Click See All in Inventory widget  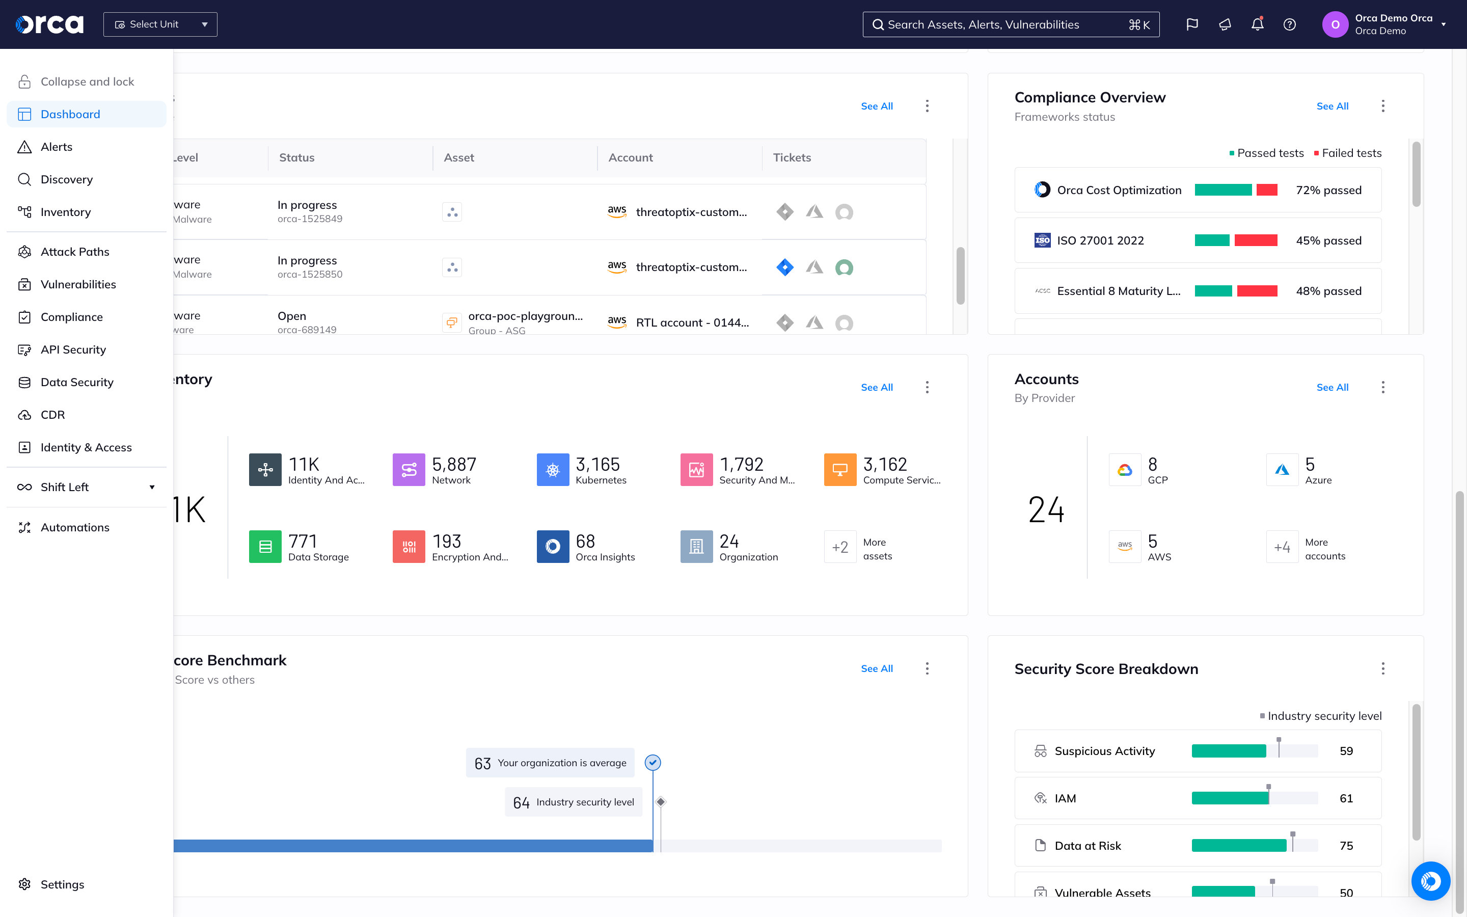(877, 387)
